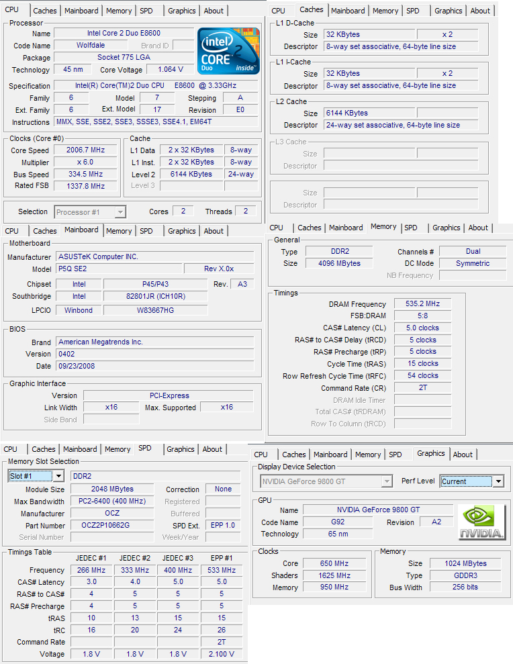Open SPD tab in the Motherboard window
Viewport: 513px width, 664px height.
point(146,231)
